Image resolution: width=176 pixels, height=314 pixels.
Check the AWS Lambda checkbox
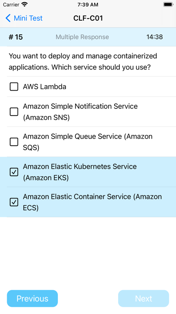tap(14, 87)
